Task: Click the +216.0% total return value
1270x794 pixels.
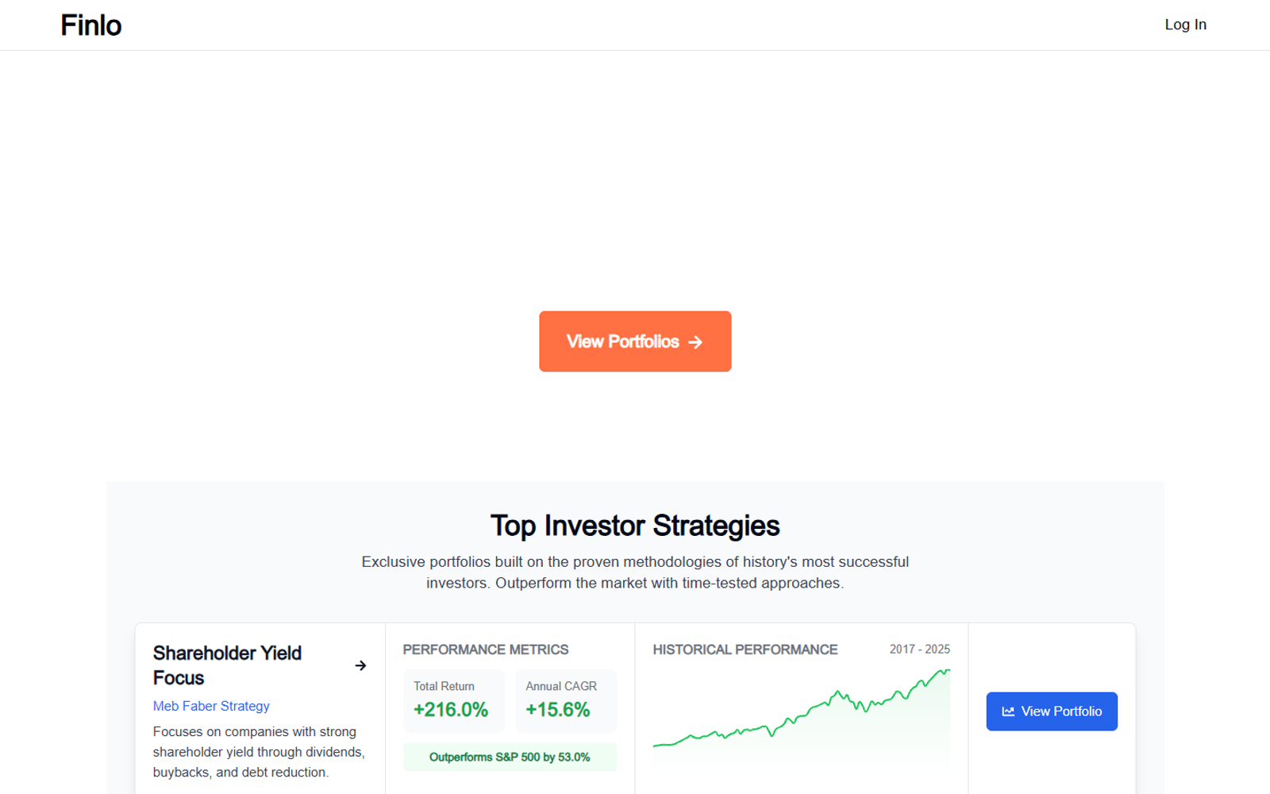Action: [451, 711]
